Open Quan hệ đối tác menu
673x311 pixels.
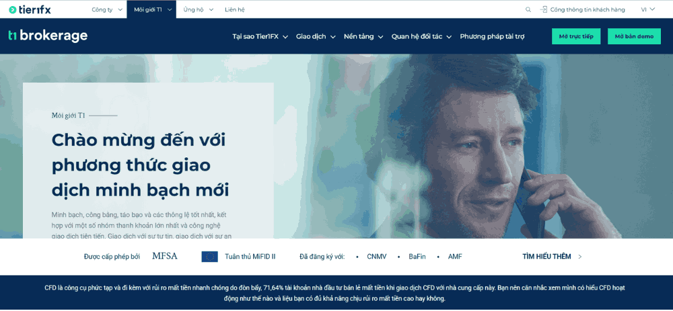tap(421, 37)
